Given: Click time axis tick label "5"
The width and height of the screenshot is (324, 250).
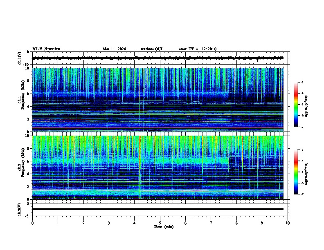Looking at the screenshot, I should coord(160,223).
